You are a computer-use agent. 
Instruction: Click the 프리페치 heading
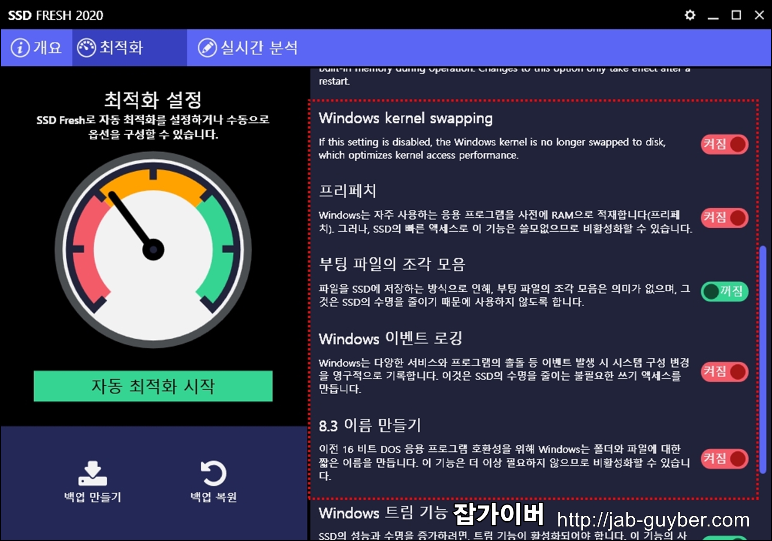pyautogui.click(x=347, y=191)
